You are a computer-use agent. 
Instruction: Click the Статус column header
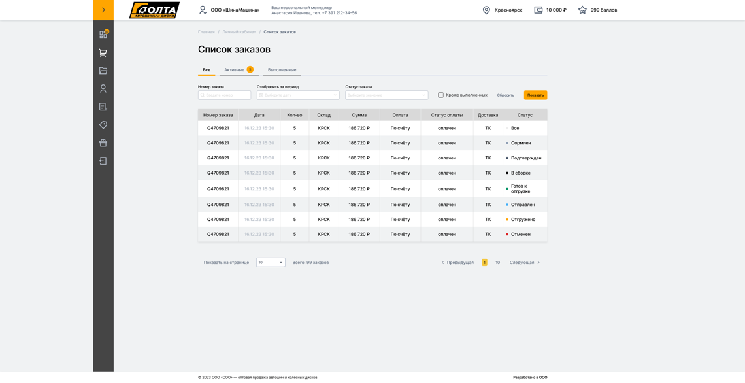525,115
